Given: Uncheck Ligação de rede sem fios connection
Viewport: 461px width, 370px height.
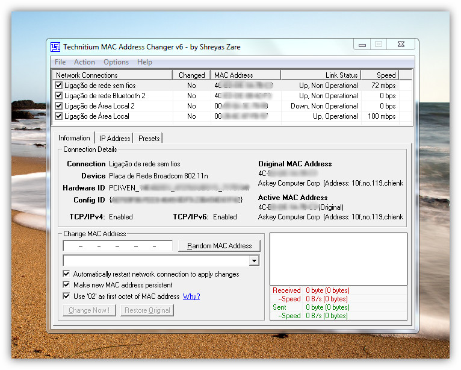Looking at the screenshot, I should click(59, 86).
